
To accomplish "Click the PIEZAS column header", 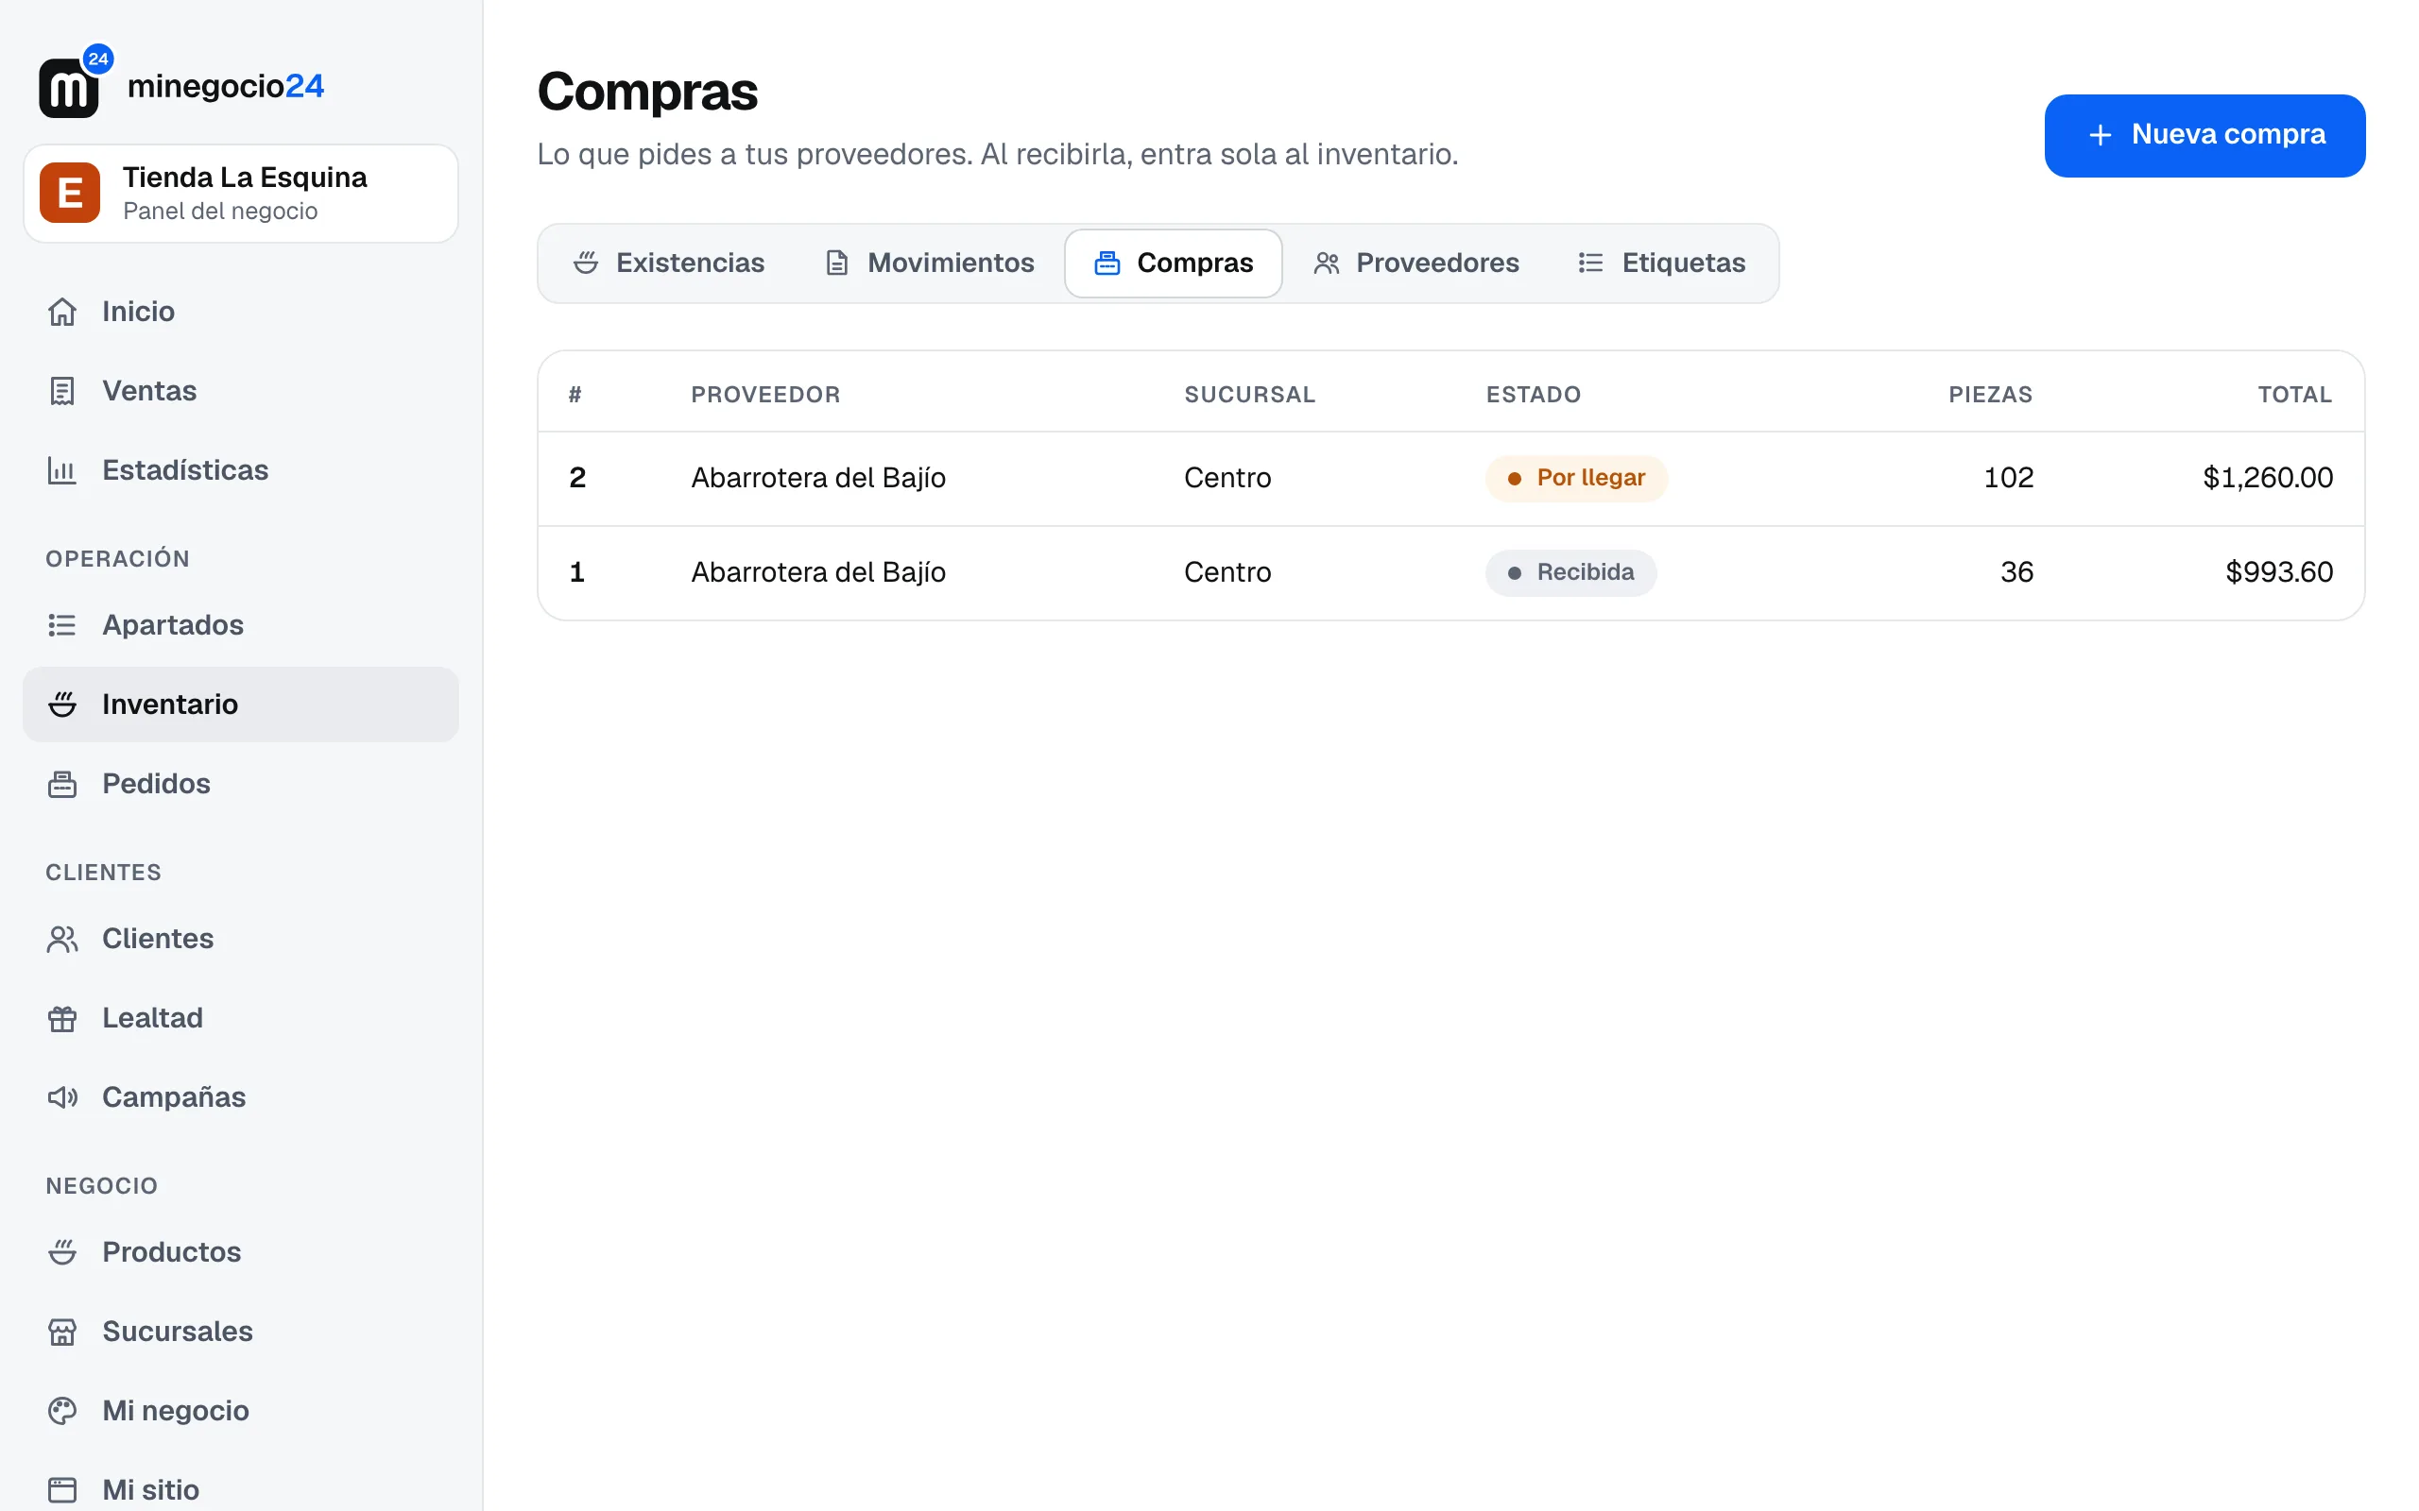I will click(x=1990, y=395).
